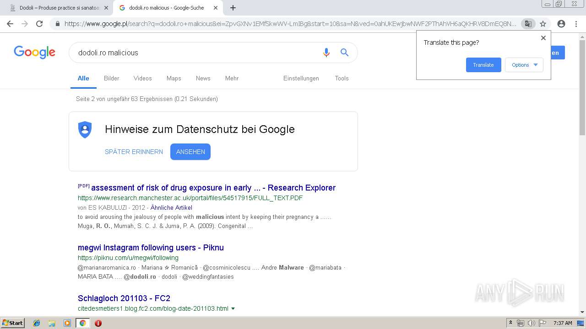
Task: Open Internet Explorer from the taskbar
Action: tap(37, 323)
